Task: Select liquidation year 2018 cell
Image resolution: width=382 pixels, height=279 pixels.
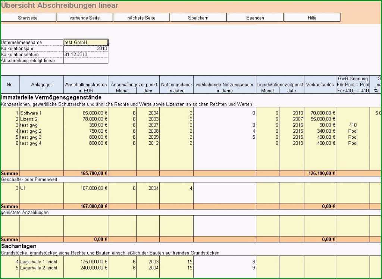Action: coord(292,143)
